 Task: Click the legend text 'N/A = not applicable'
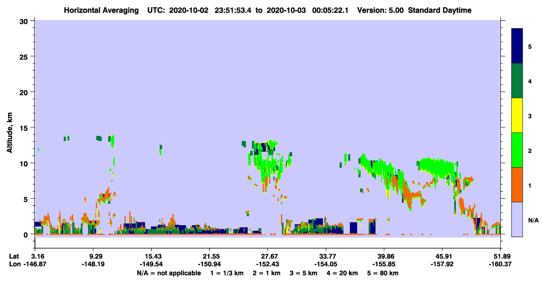tap(169, 273)
